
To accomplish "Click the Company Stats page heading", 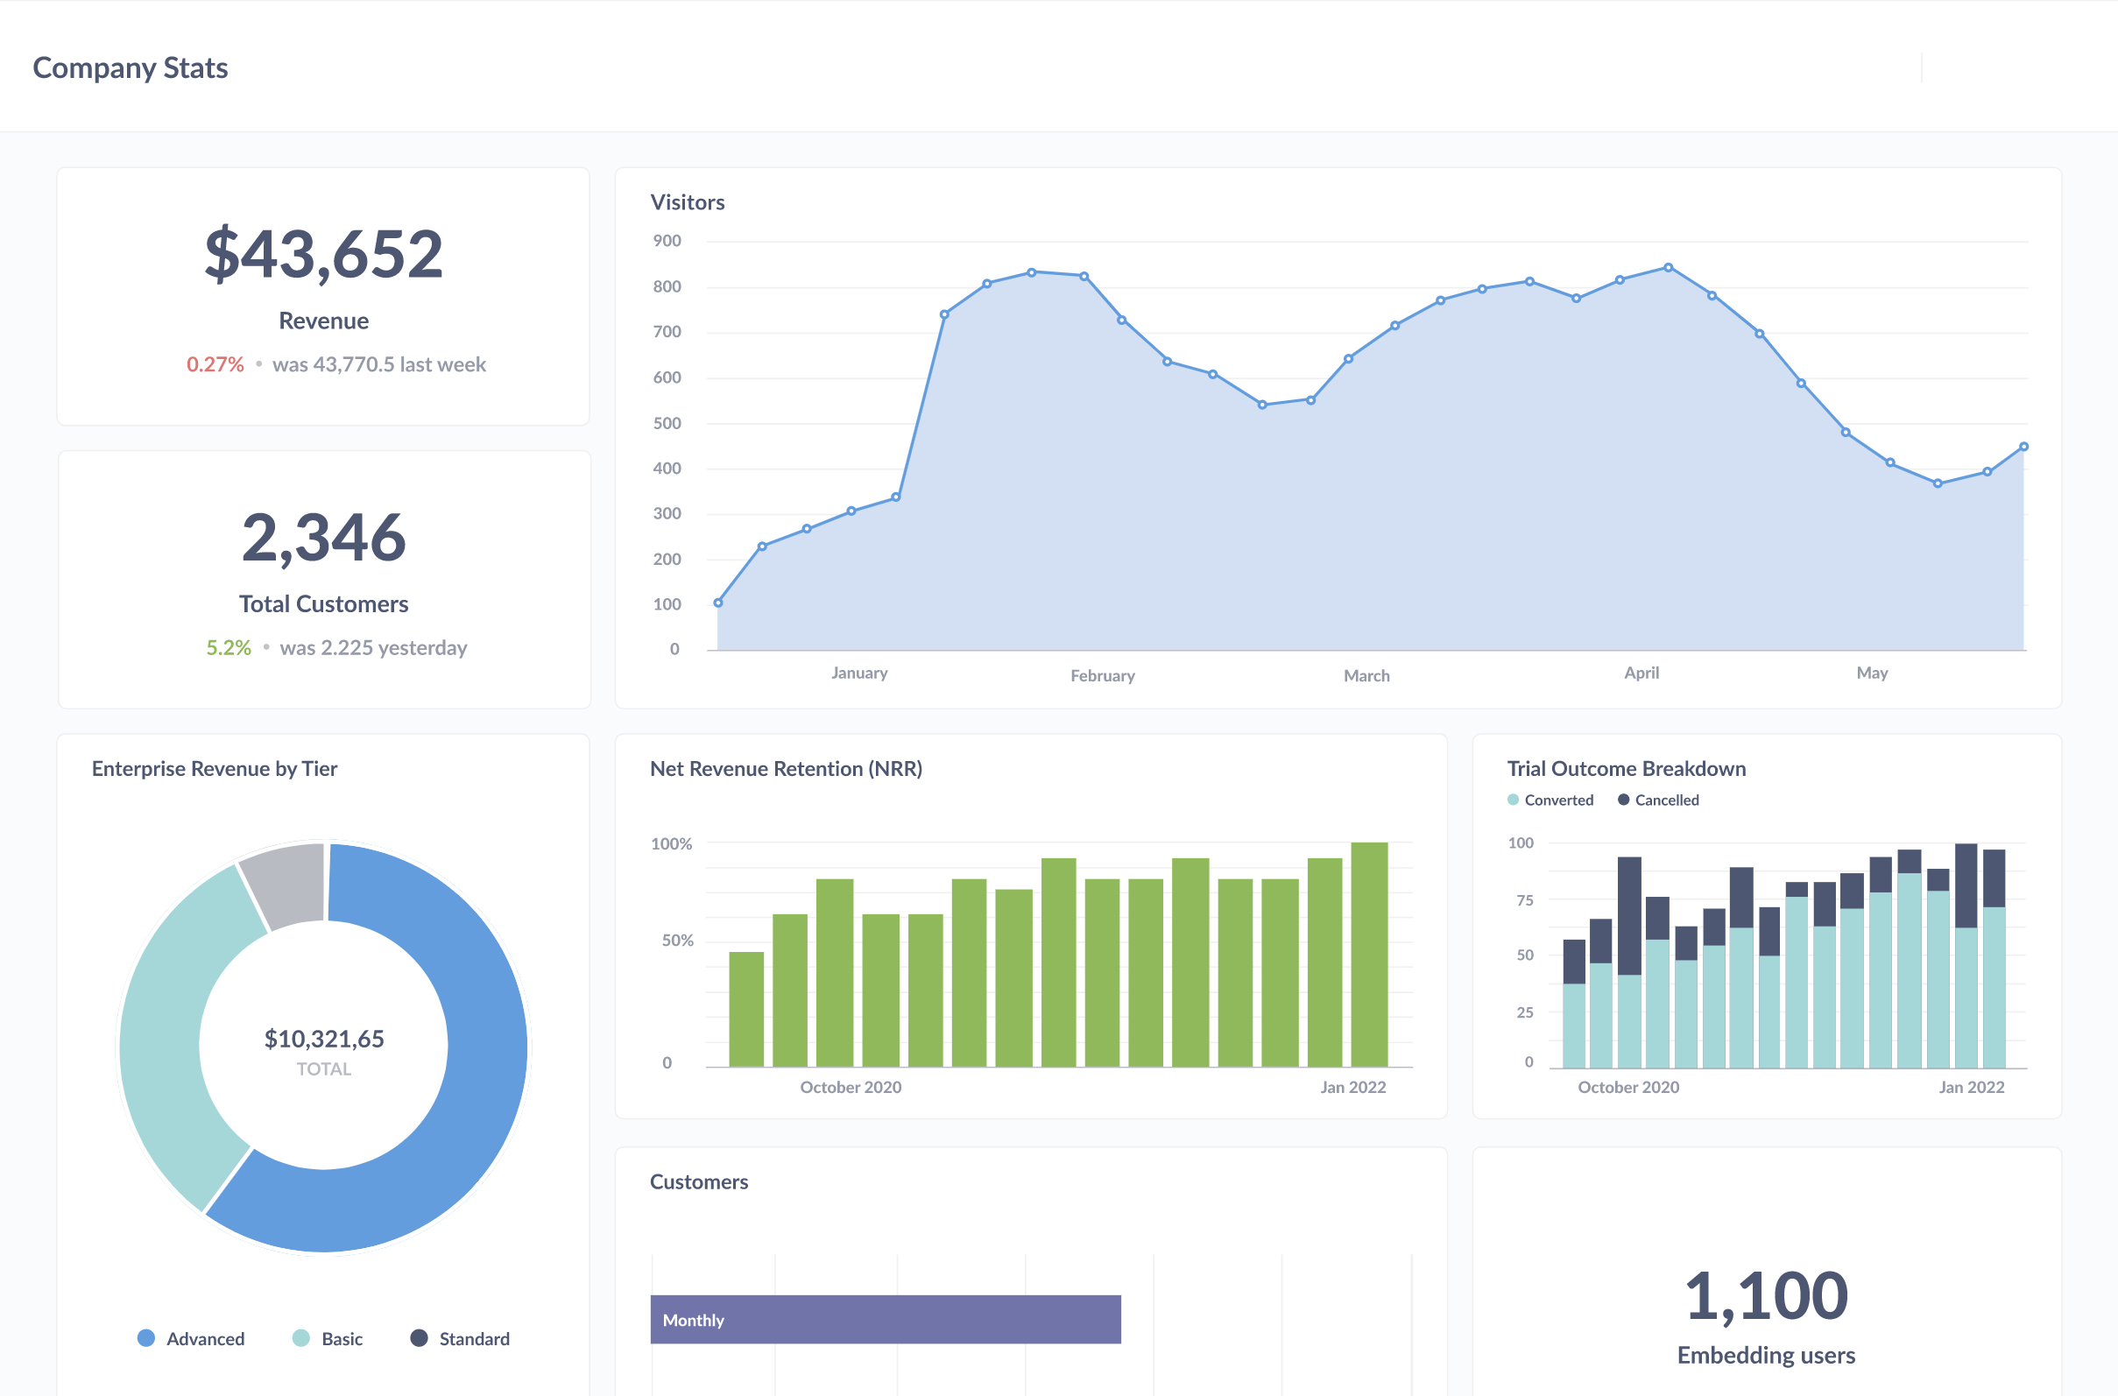I will coord(130,67).
